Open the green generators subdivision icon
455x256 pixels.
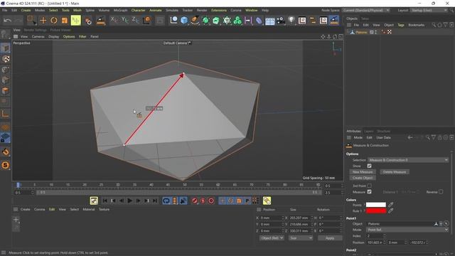(x=205, y=21)
